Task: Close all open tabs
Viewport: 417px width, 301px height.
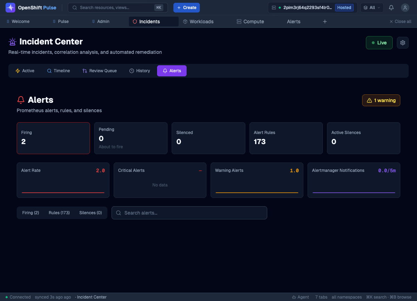Action: point(400,22)
